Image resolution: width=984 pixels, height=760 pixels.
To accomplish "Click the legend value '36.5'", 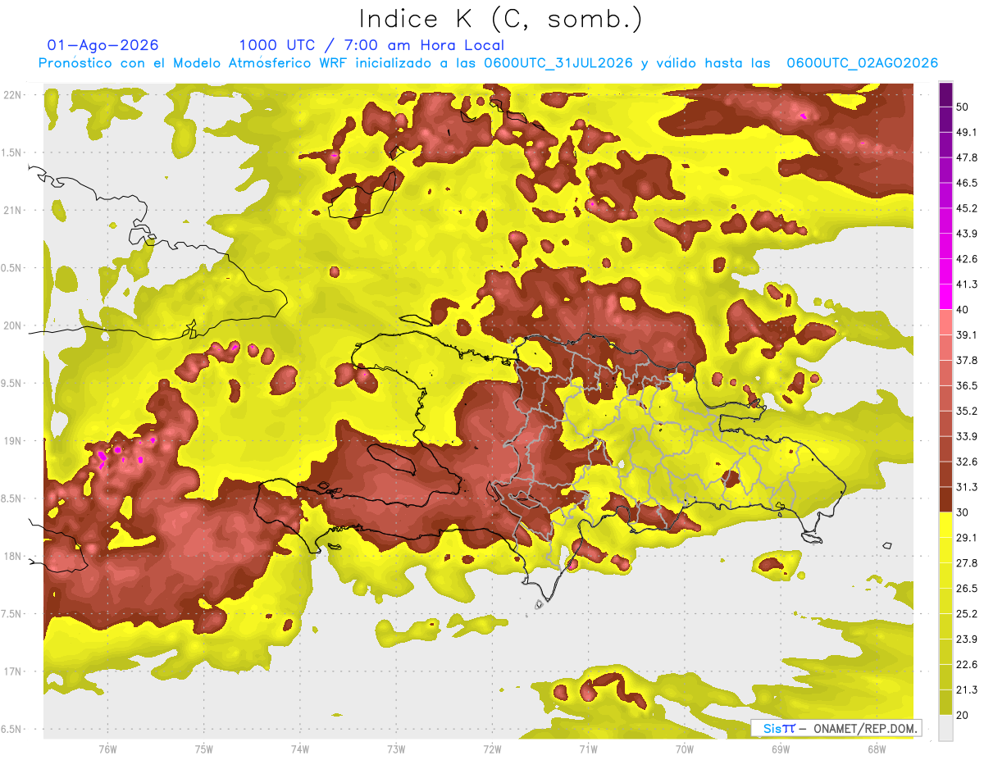I will pyautogui.click(x=966, y=385).
